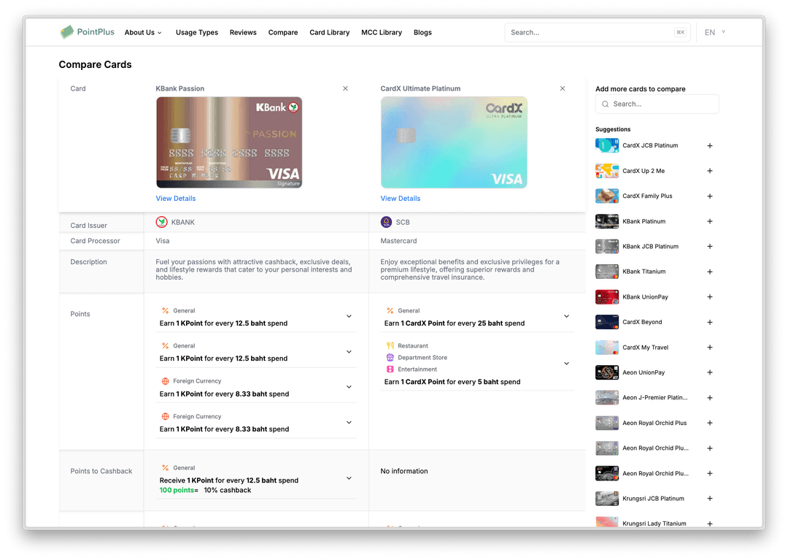Screen dimensions: 788x560
Task: Open the Card Library menu item
Action: click(x=329, y=32)
